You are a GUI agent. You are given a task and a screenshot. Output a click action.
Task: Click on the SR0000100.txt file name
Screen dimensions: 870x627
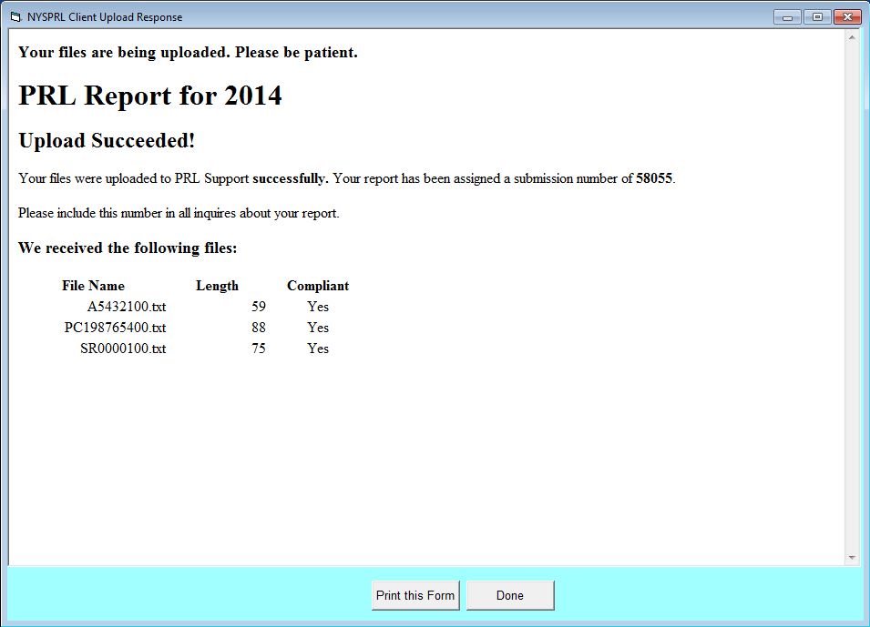123,349
